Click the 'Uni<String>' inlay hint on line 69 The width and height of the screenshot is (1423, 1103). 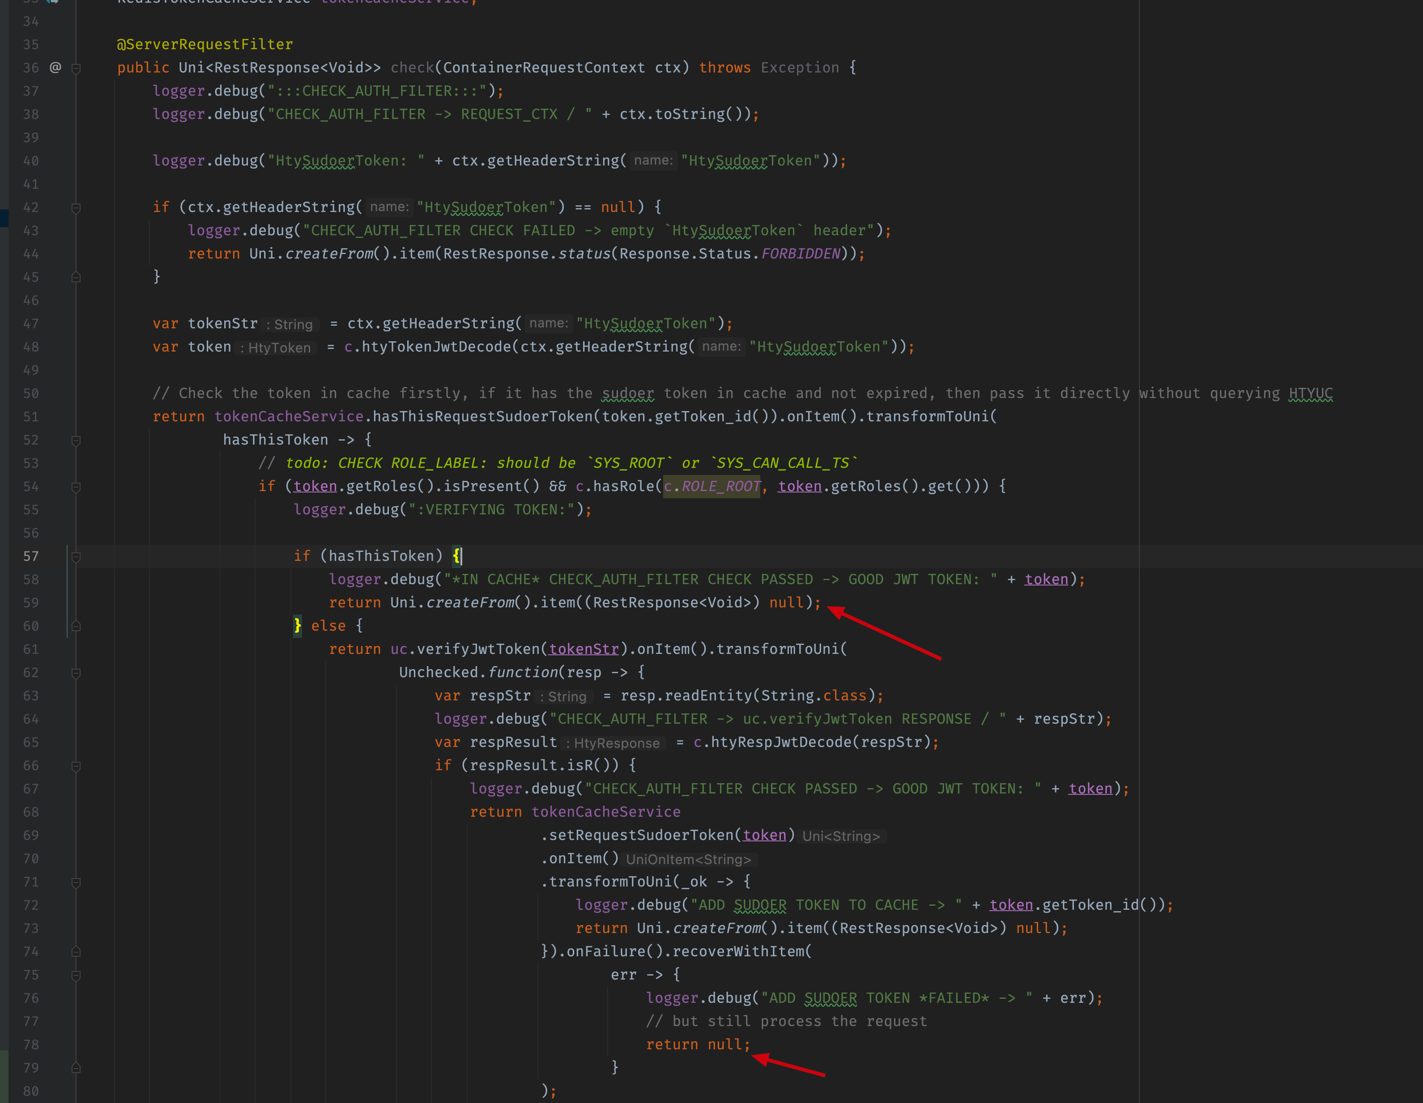(x=841, y=836)
